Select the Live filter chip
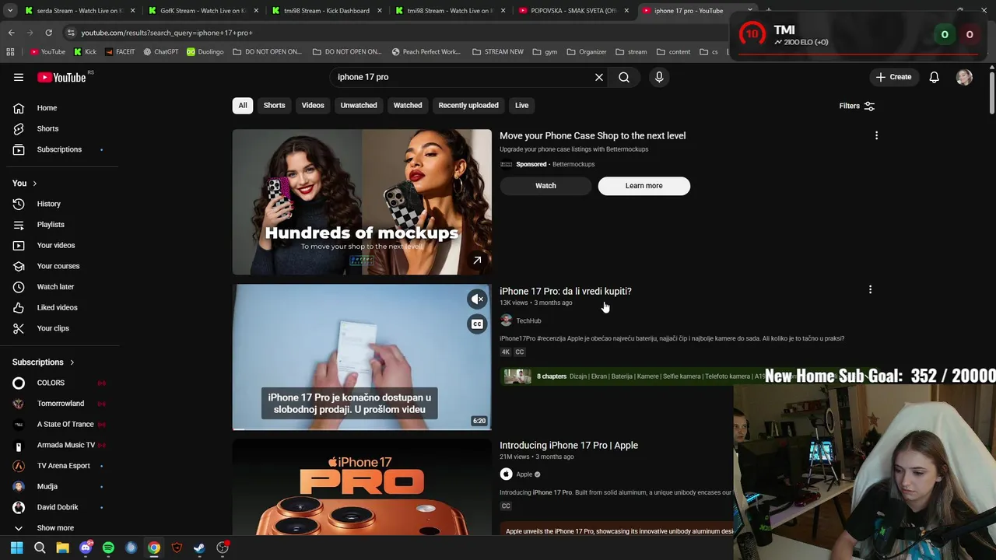This screenshot has height=560, width=996. click(521, 106)
